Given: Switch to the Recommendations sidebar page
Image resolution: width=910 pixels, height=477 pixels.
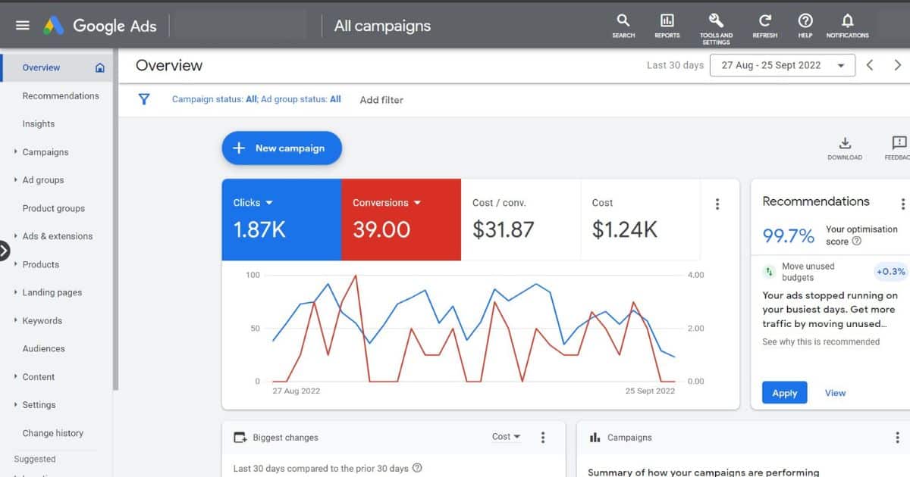Looking at the screenshot, I should (61, 95).
